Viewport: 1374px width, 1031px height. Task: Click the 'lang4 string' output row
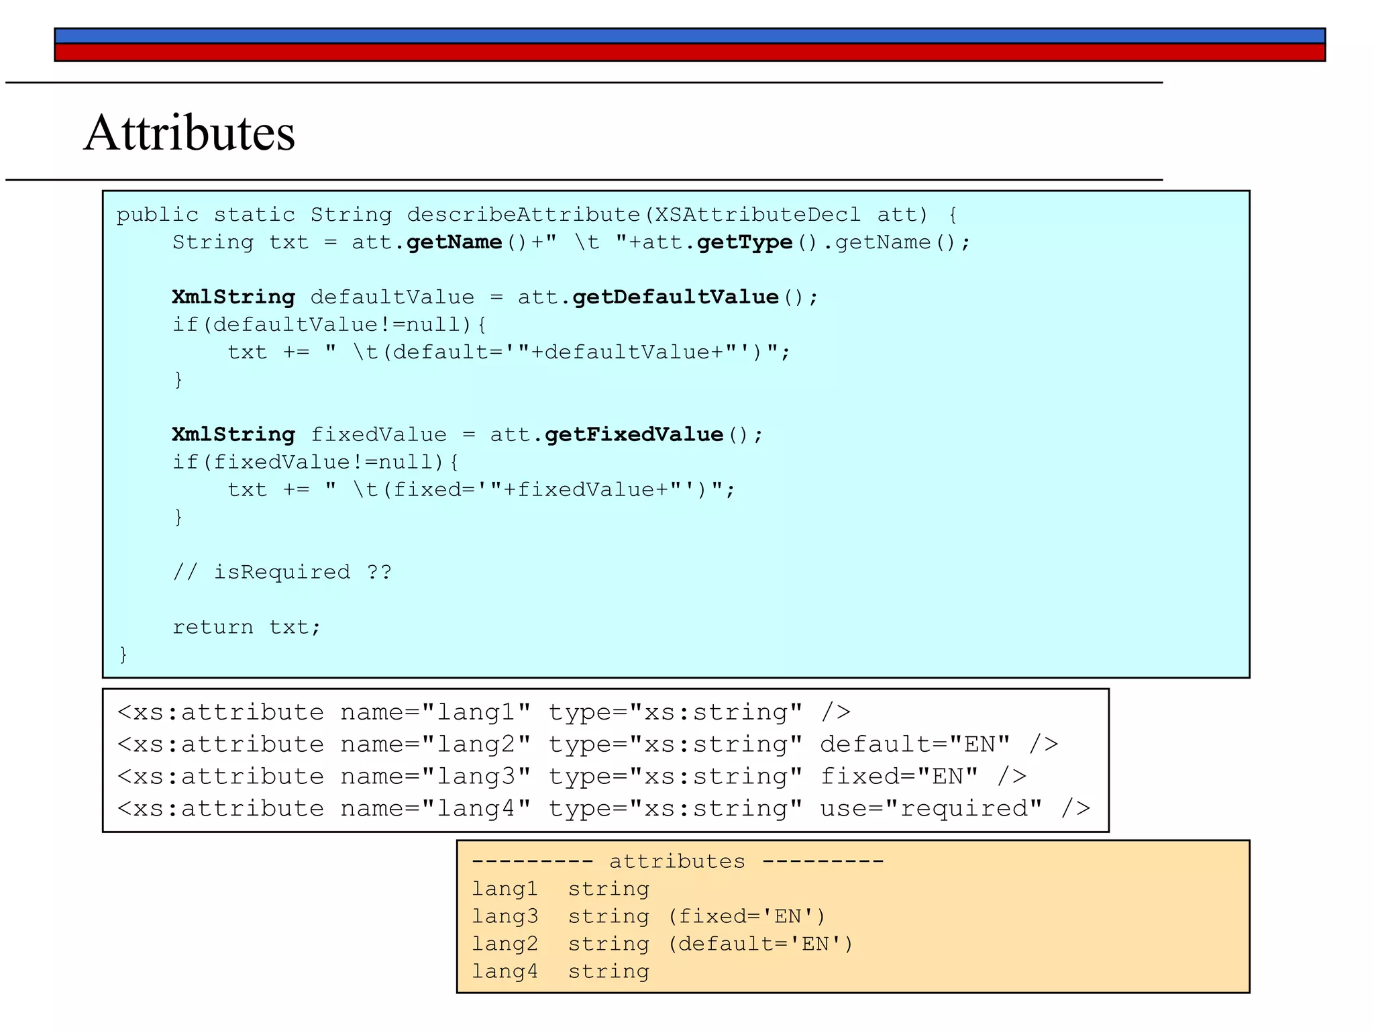[560, 971]
